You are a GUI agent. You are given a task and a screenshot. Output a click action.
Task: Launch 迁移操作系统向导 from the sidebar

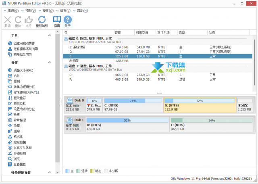click(23, 49)
